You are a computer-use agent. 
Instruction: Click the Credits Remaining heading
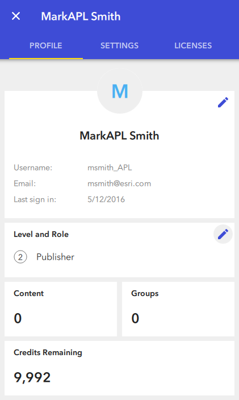pyautogui.click(x=48, y=352)
